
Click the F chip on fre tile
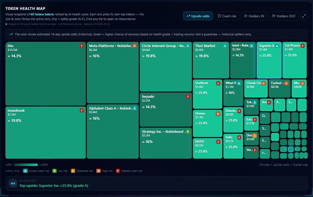(269, 102)
